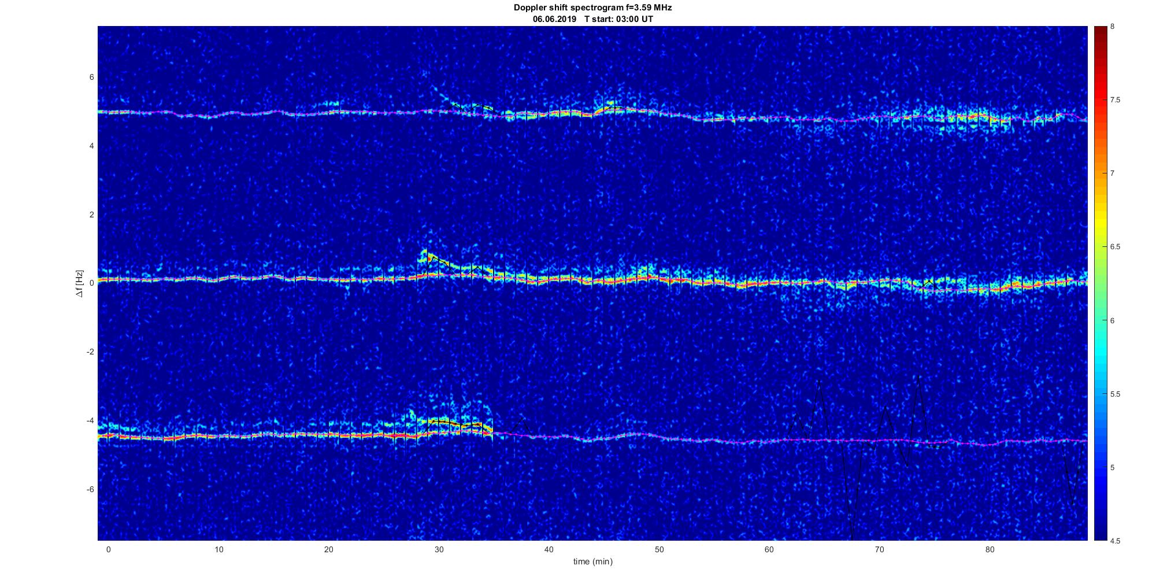Click the dark red top of the colorbar
This screenshot has height=580, width=1156.
[x=1100, y=32]
